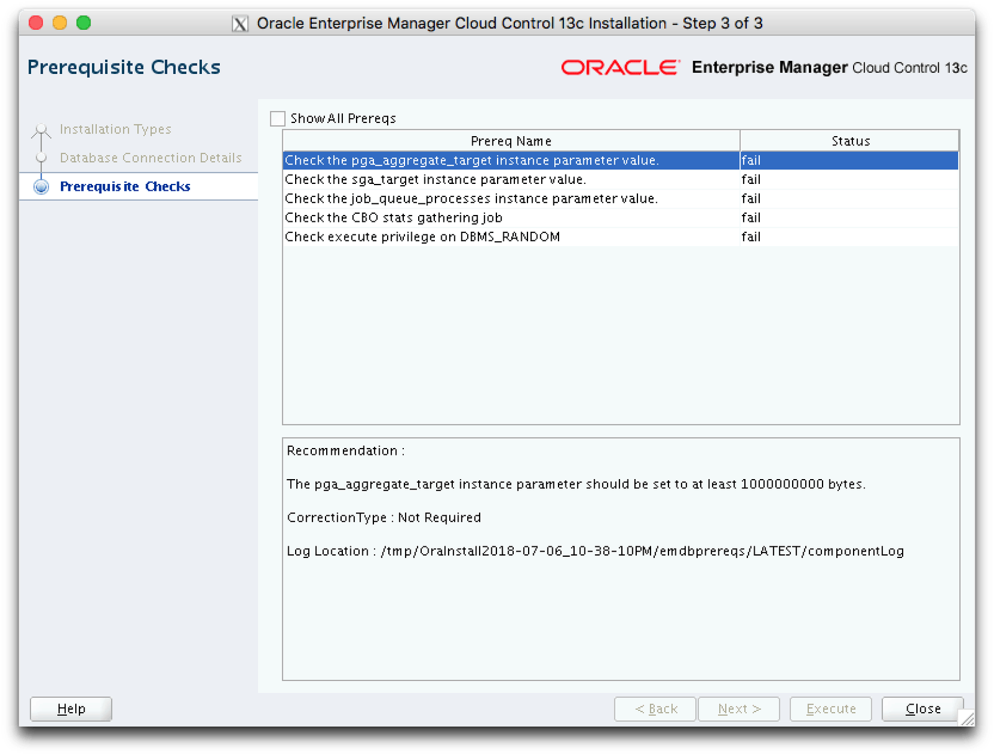Enable the Show All Prereqs checkbox
Image resolution: width=994 pixels, height=755 pixels.
[278, 119]
